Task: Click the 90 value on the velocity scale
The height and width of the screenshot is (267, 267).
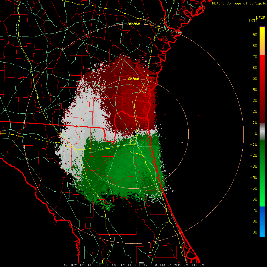Action: 255,35
